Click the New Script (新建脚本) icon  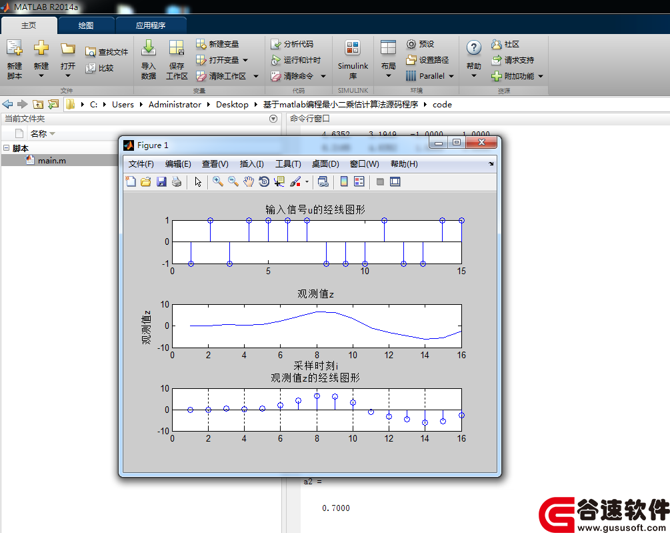point(15,48)
